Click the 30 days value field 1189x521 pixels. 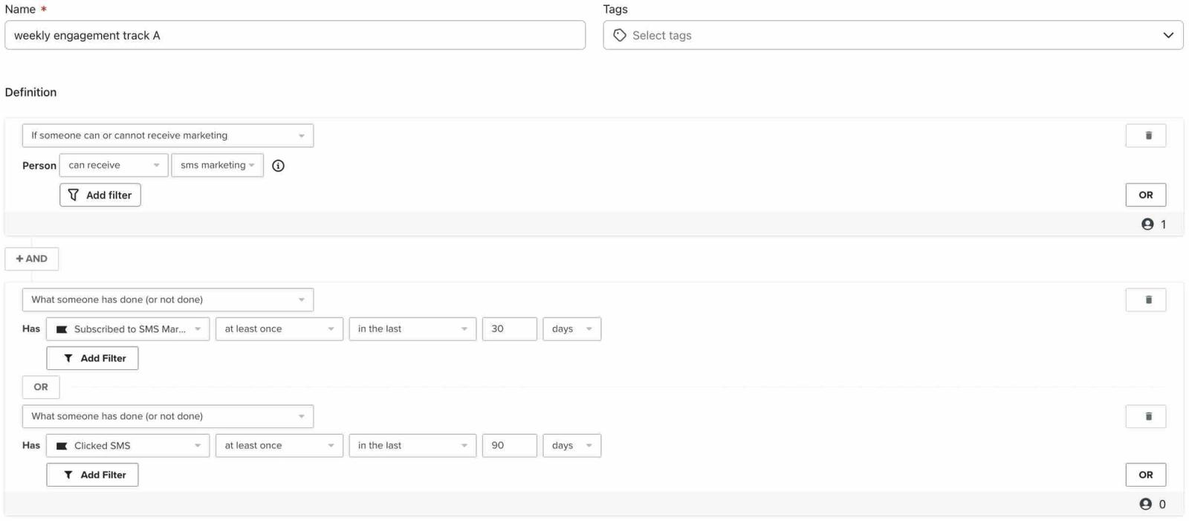click(509, 329)
